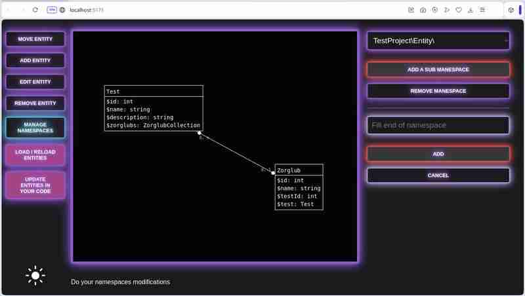Click relation endpoint dot on Test entity
This screenshot has width=525, height=296.
coord(199,133)
